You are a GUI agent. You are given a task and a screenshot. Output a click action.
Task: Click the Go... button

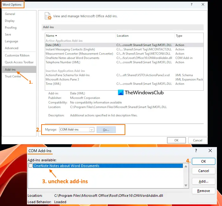(106, 130)
